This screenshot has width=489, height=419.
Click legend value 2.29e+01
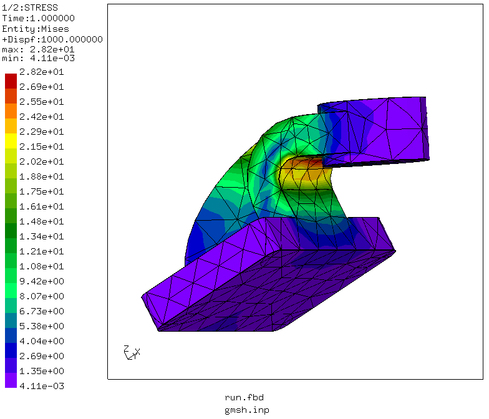[41, 132]
